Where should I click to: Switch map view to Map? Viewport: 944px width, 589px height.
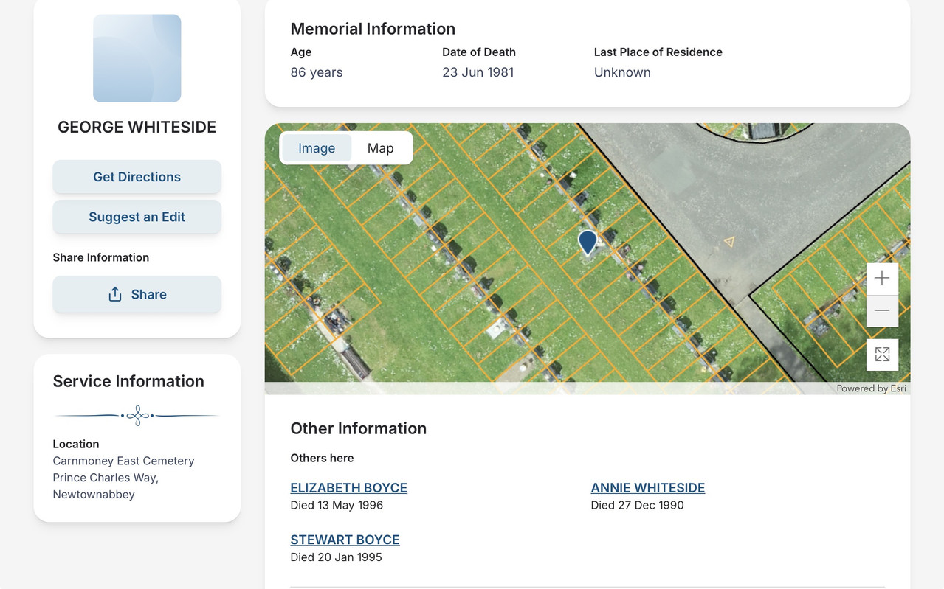381,148
